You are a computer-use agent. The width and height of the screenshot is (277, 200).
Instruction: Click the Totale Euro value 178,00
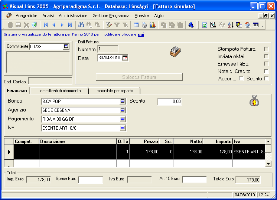click(248, 180)
